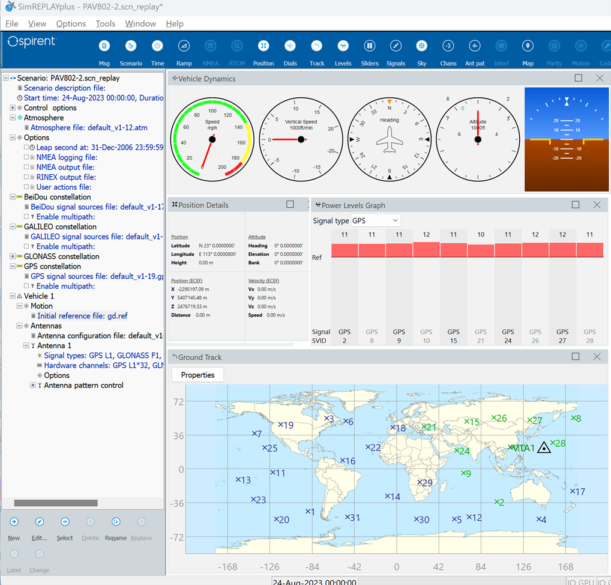Open the Ant pat icon
This screenshot has height=585, width=611.
click(x=475, y=46)
